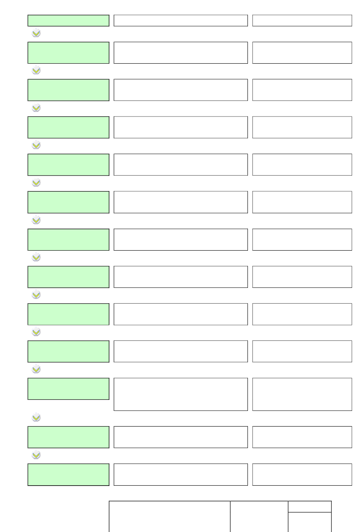The image size is (364, 532).
Task: Click the short top-row middle white box
Action: coord(181,21)
